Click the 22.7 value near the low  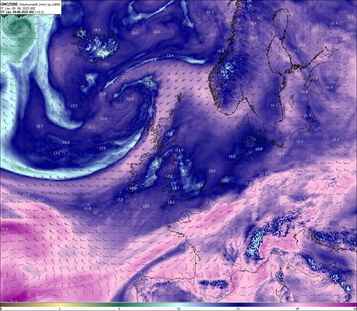point(125,78)
